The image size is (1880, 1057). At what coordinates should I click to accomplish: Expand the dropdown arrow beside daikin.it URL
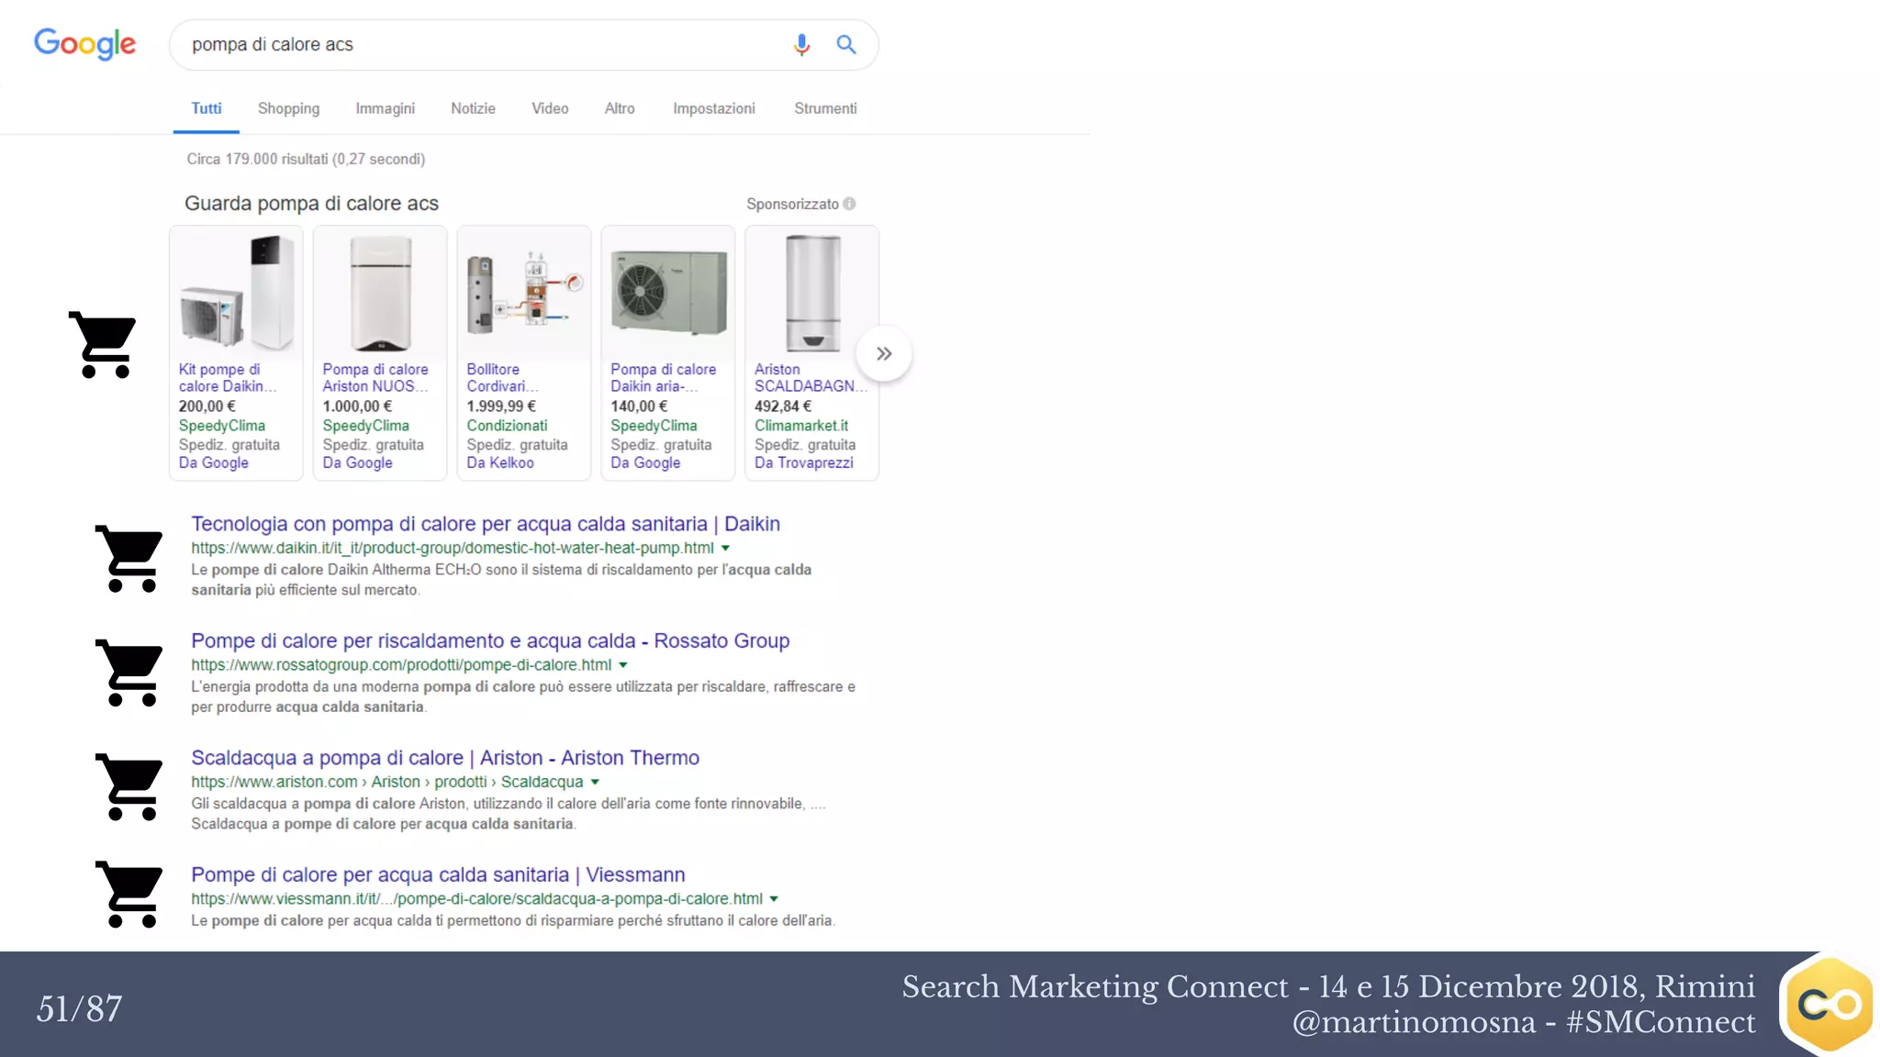pyautogui.click(x=725, y=548)
